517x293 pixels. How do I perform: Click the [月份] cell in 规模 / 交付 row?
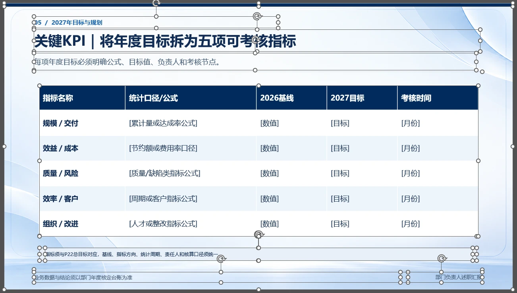(438, 123)
